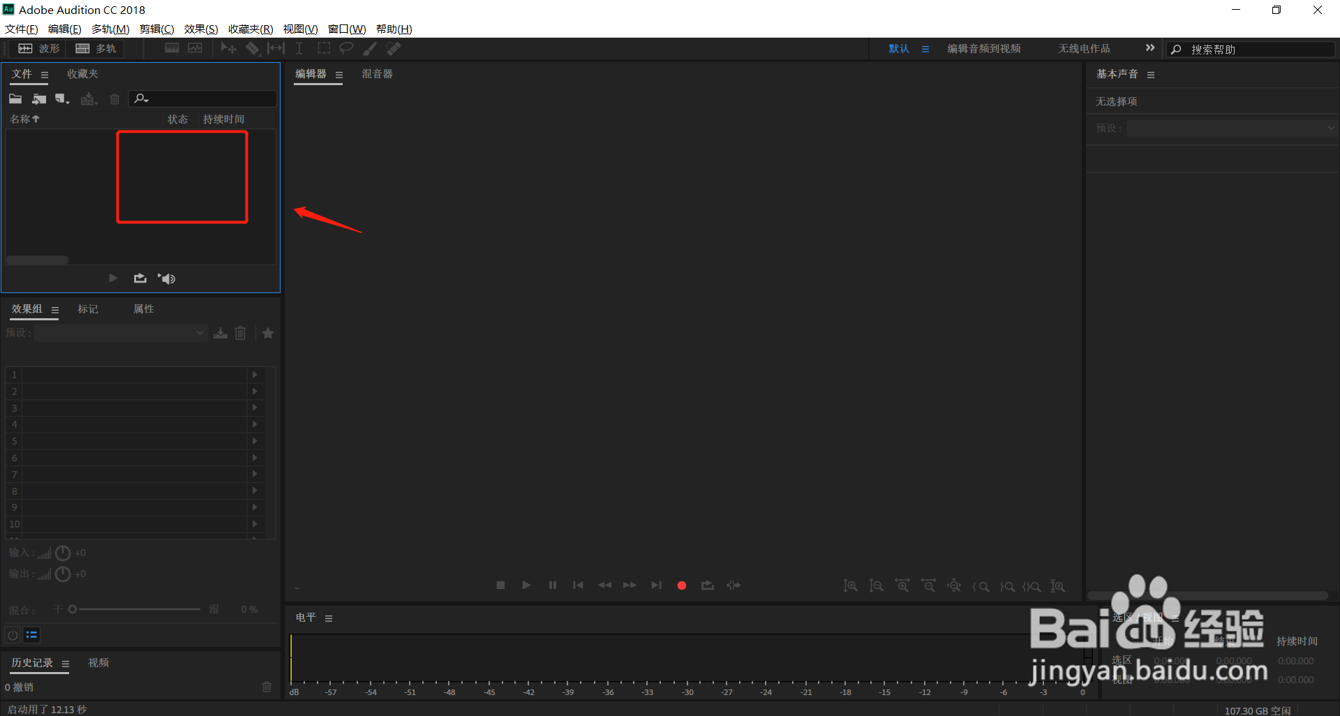The width and height of the screenshot is (1340, 716).
Task: Toggle effects rack list view button
Action: tap(31, 635)
